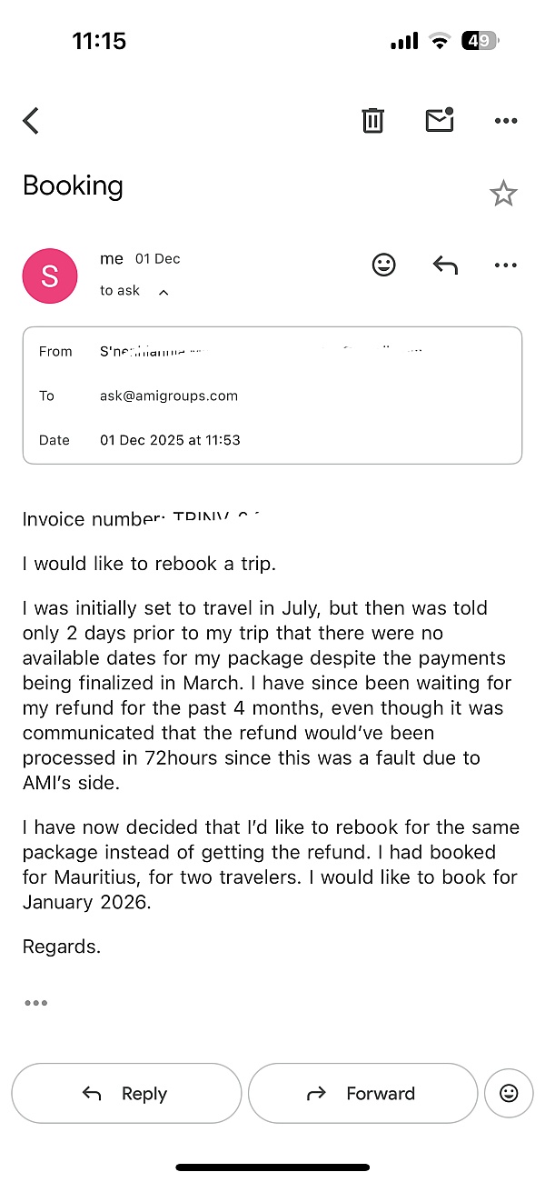
Task: Star the Booking email
Action: pos(503,194)
